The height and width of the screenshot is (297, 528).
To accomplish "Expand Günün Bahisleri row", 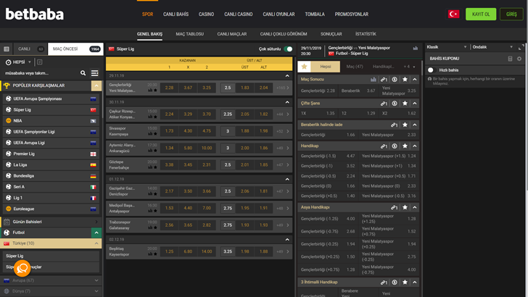I will point(51,222).
